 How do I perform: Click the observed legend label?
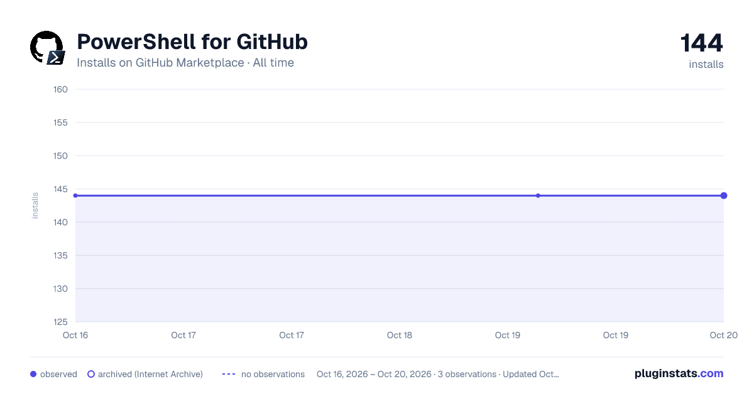coord(58,374)
